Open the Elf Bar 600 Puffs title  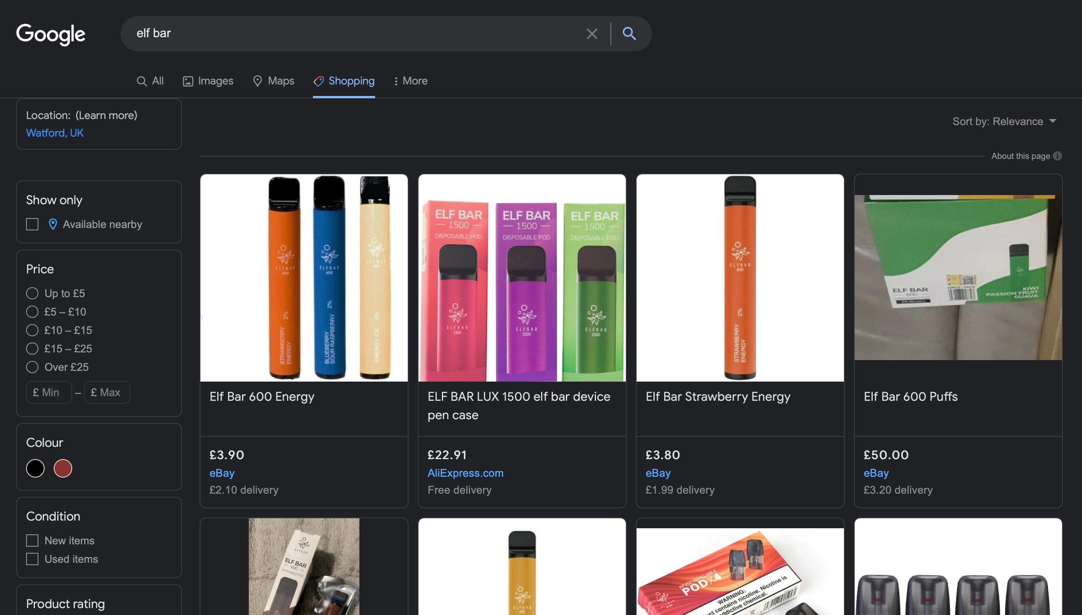coord(910,397)
